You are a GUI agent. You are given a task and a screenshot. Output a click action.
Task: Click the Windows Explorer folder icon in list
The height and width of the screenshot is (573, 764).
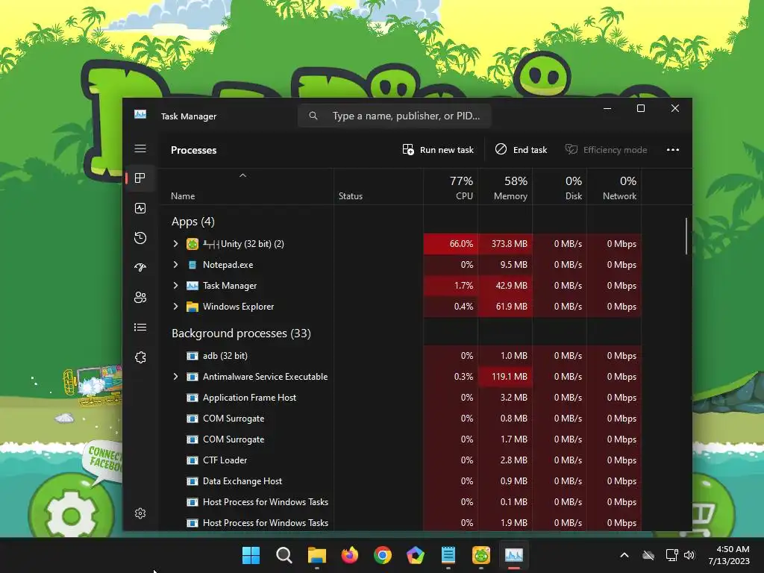click(192, 307)
